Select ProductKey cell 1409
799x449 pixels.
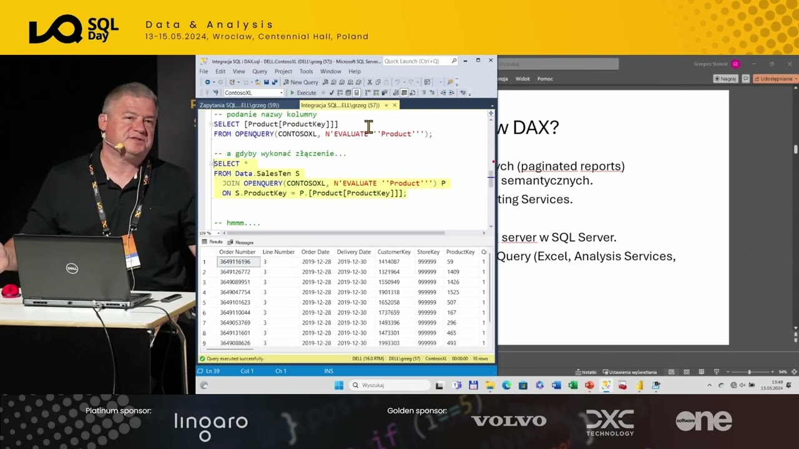pos(461,272)
